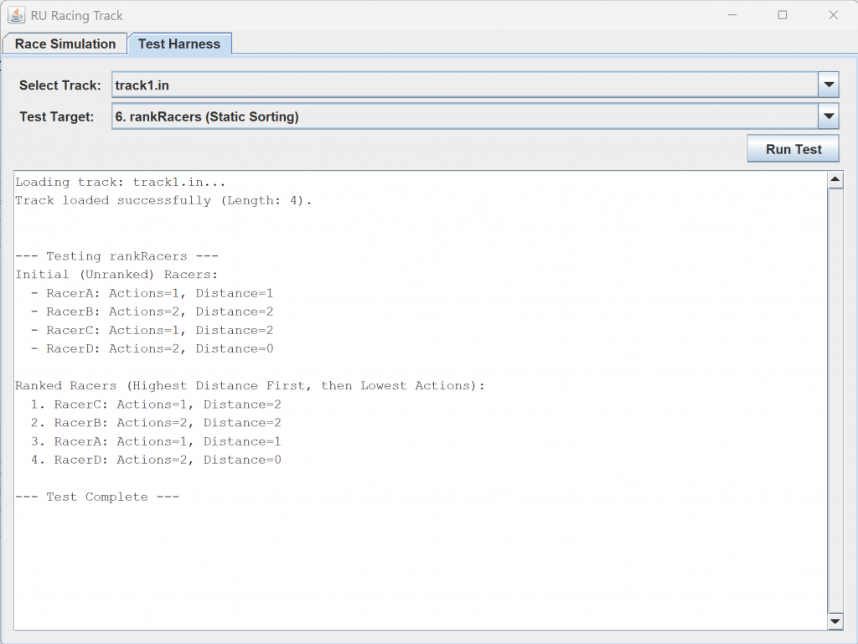Click the Java application icon in title bar

point(16,15)
